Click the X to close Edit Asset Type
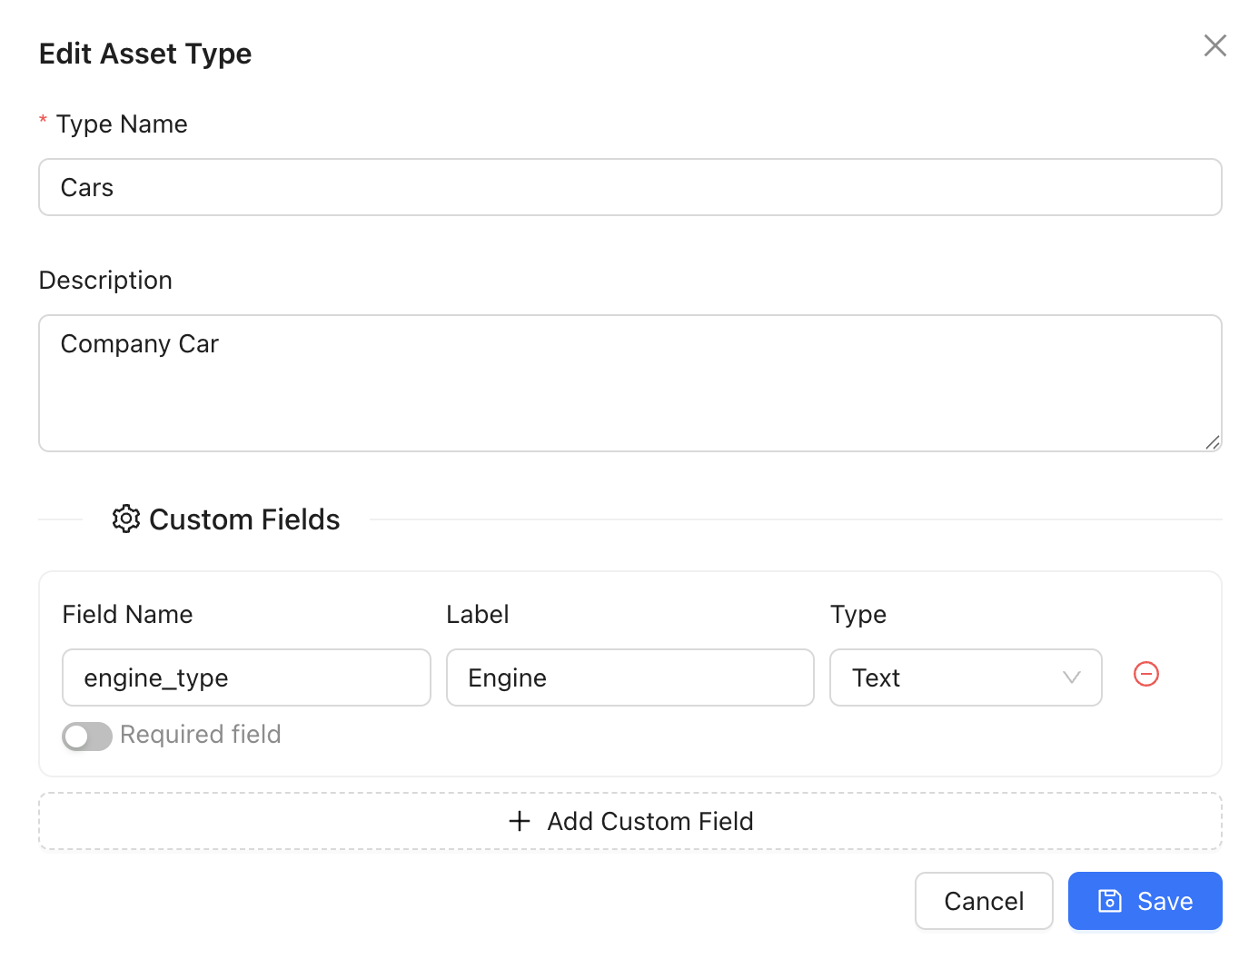 pos(1214,44)
